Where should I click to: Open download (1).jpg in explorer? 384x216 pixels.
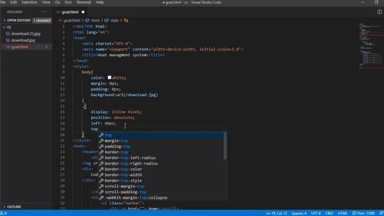click(26, 34)
